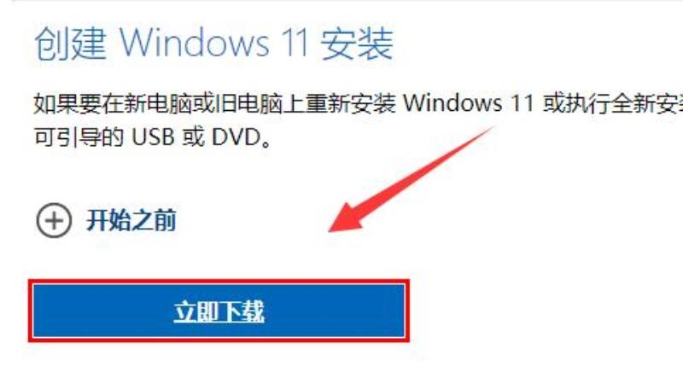Click the word USB in the description
Image resolution: width=683 pixels, height=378 pixels.
153,137
